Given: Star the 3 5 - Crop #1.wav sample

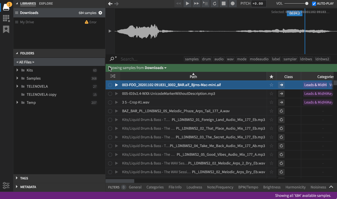Looking at the screenshot, I should [271, 102].
